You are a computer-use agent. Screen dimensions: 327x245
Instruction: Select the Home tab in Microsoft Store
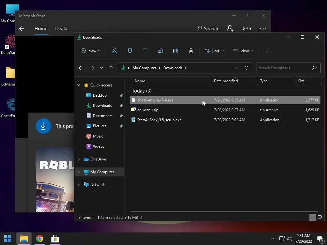(41, 28)
